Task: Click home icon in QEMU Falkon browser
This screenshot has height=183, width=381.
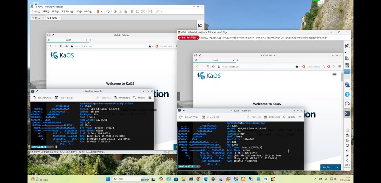Action: [x=213, y=66]
